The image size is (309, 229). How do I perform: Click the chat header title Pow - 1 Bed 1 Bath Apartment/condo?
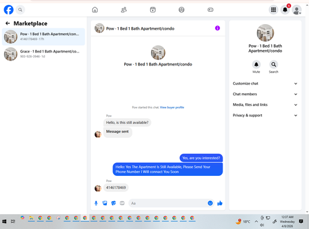(140, 28)
